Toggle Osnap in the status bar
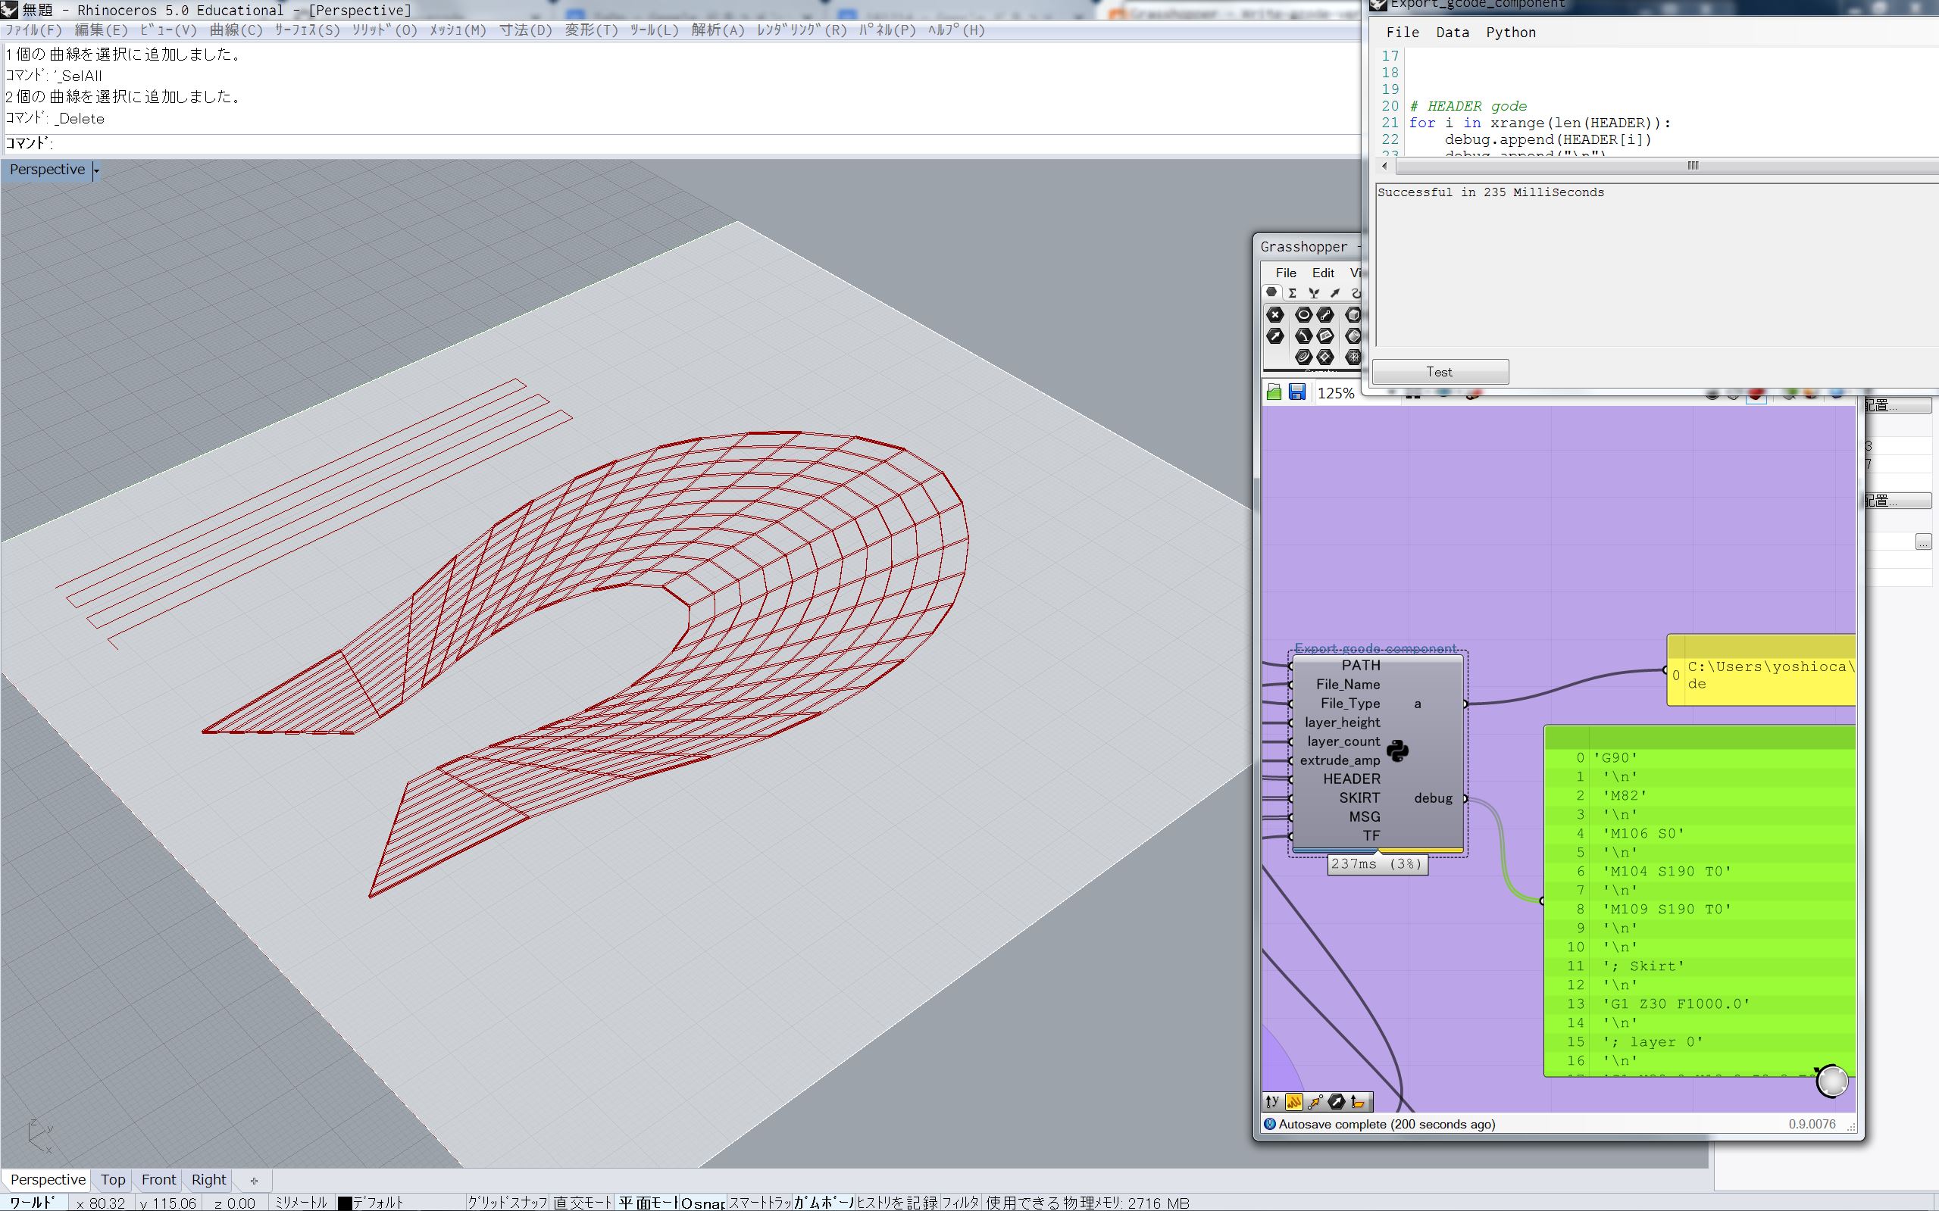 click(x=702, y=1202)
